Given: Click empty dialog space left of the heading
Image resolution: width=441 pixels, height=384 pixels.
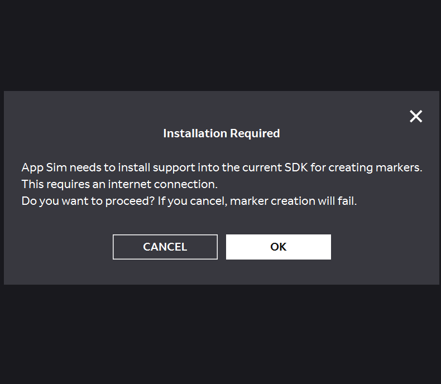Looking at the screenshot, I should tap(84, 133).
